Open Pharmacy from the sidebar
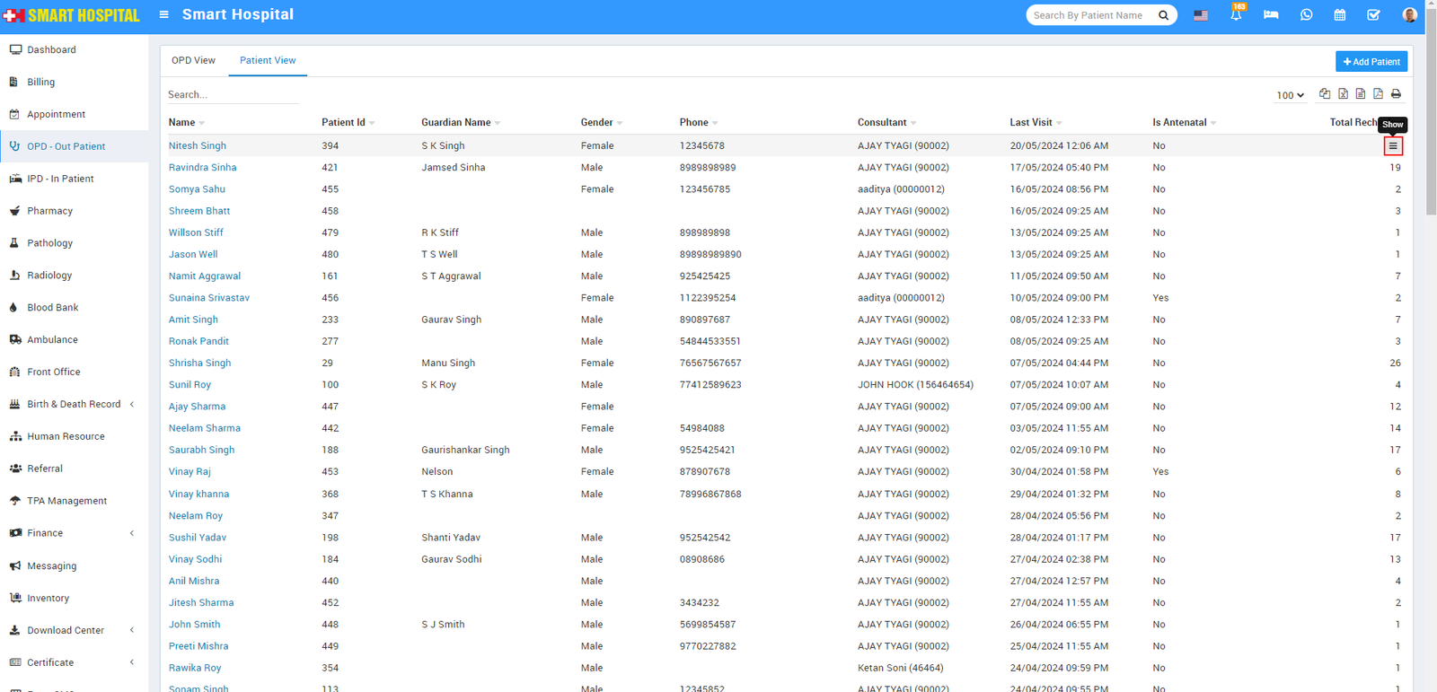This screenshot has height=692, width=1437. 49,211
